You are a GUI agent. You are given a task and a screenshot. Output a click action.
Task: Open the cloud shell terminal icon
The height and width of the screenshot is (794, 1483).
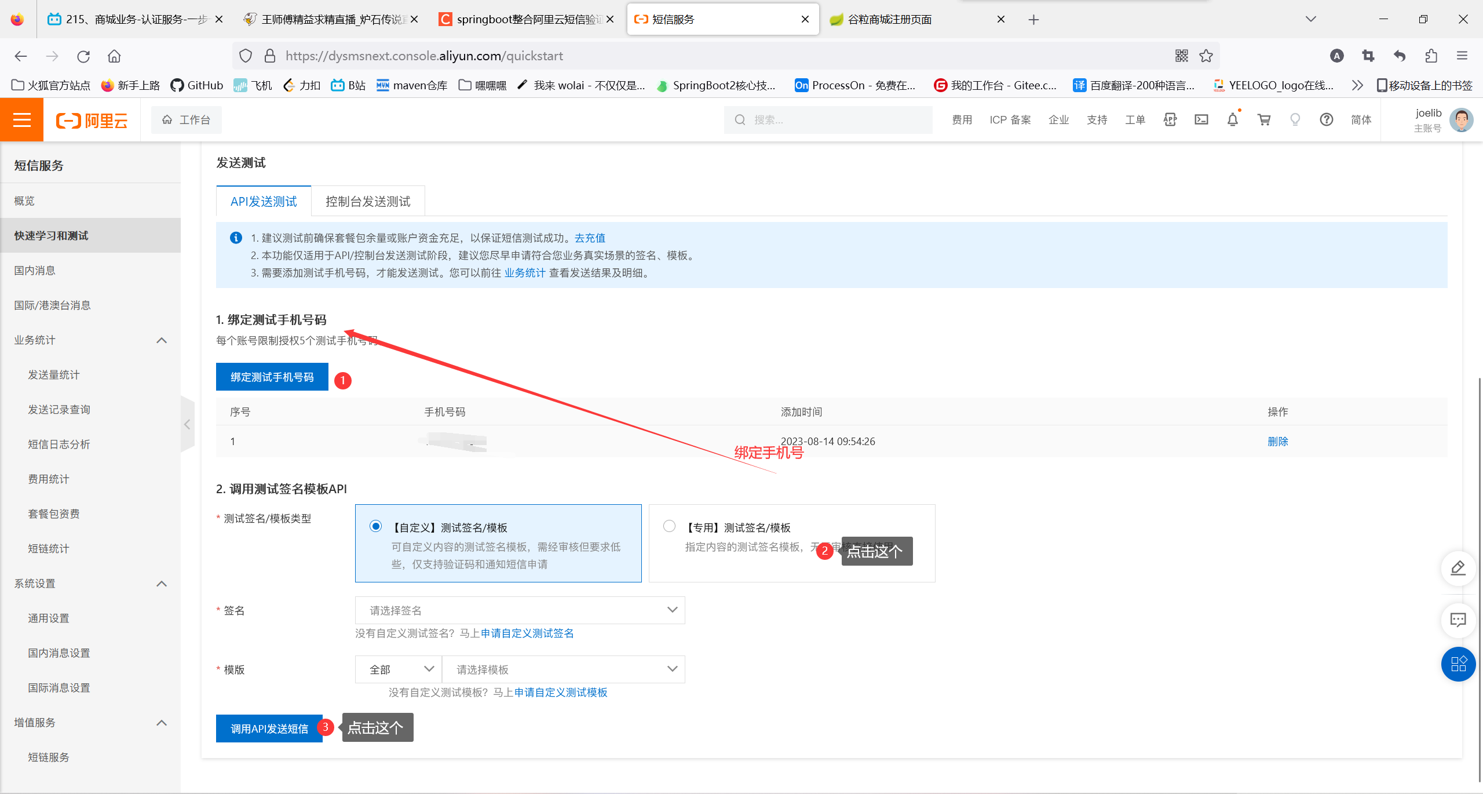1201,120
